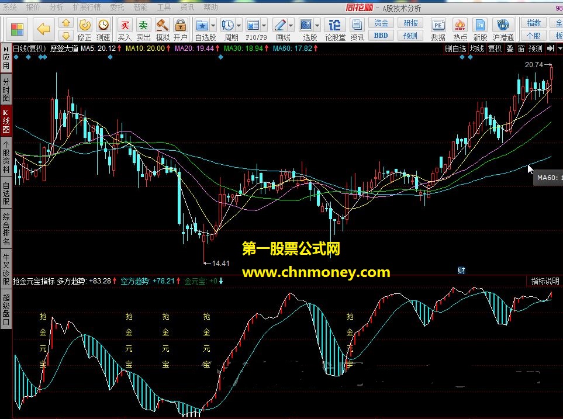The width and height of the screenshot is (563, 419).
Task: Click the 删自选 button
Action: point(455,49)
